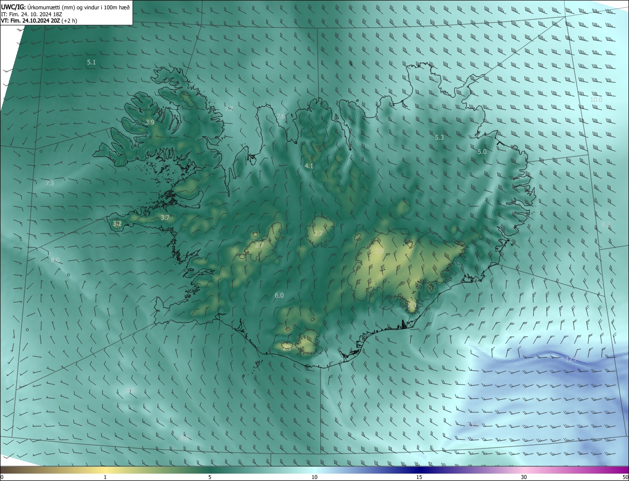Viewport: 629px width, 481px height.
Task: Click the 7.7 value label on the map
Action: click(x=229, y=109)
